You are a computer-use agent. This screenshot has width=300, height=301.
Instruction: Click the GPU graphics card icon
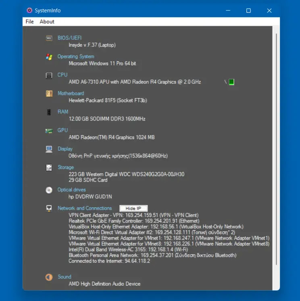click(x=49, y=131)
